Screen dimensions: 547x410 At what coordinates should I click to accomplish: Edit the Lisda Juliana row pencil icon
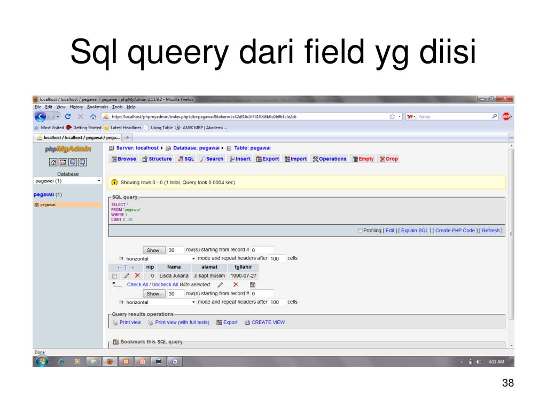[126, 276]
